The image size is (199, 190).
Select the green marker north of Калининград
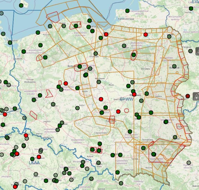127,11
